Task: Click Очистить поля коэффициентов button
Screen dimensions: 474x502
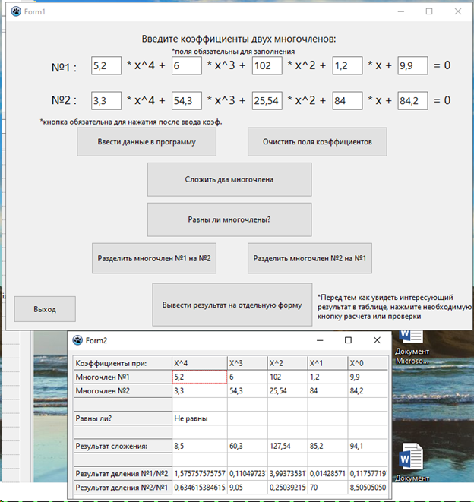Action: [318, 142]
